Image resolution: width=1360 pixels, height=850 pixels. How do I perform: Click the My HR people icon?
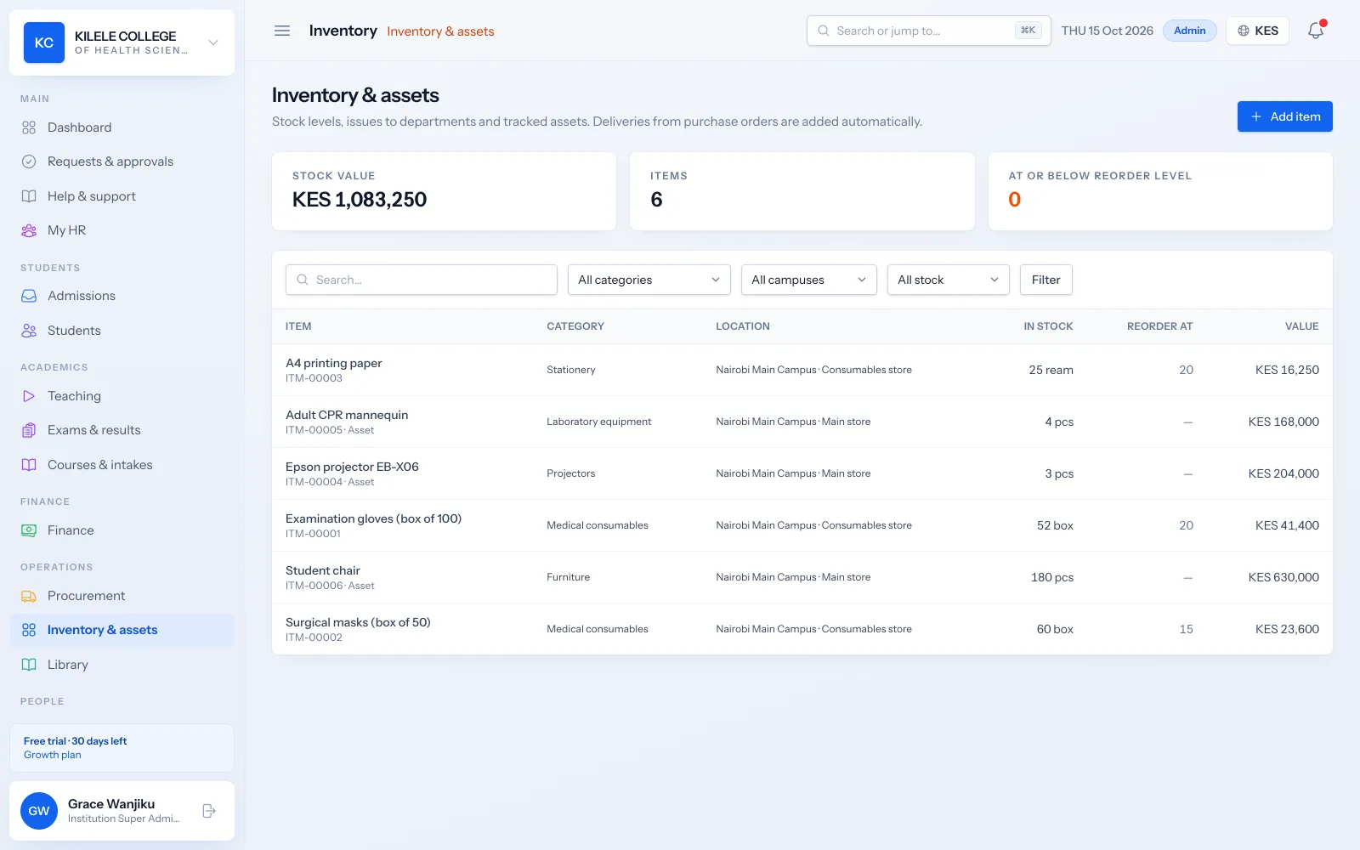point(29,230)
